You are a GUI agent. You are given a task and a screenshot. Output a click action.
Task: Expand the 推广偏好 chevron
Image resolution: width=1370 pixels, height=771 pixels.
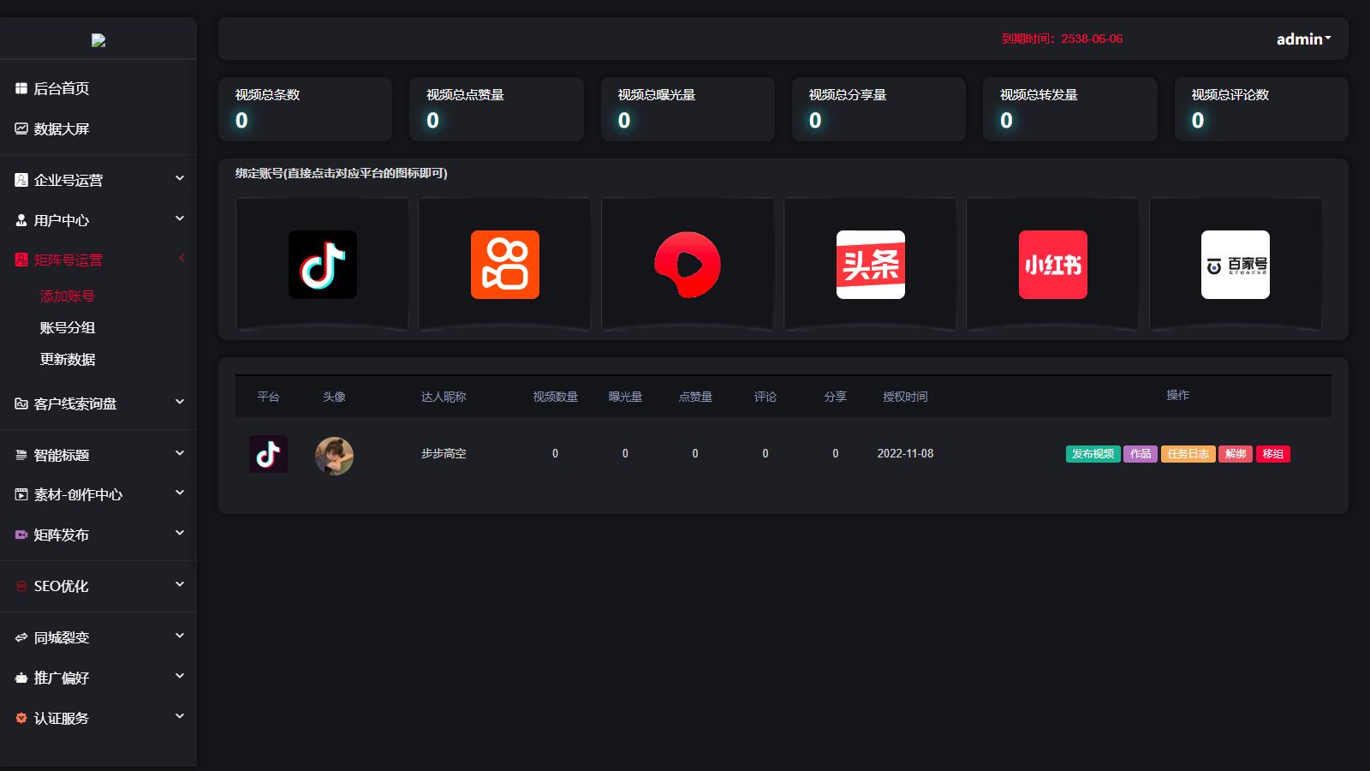coord(180,676)
